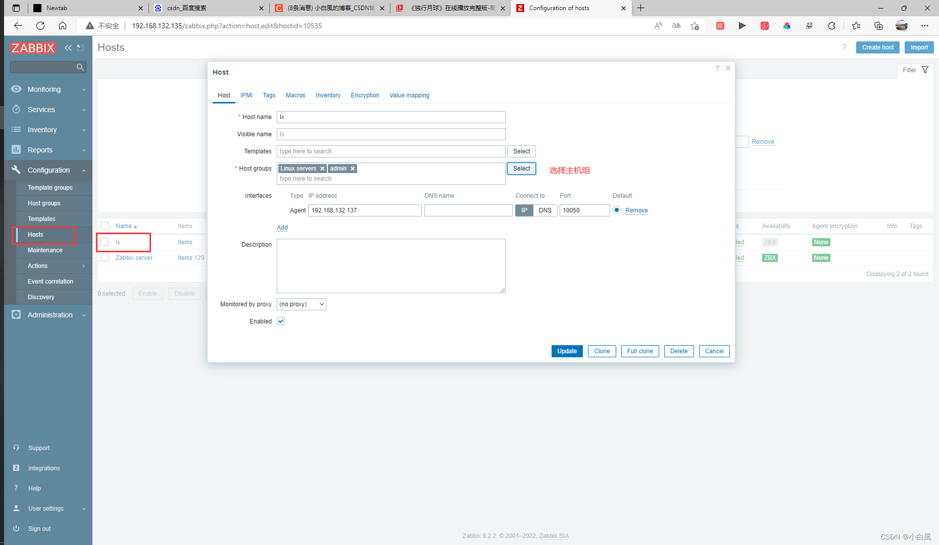Open Template groups in sidebar

[x=50, y=188]
